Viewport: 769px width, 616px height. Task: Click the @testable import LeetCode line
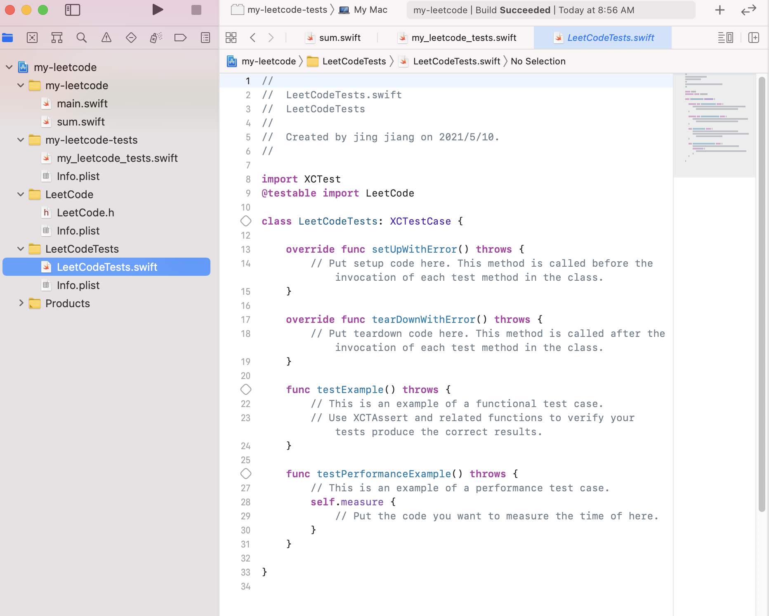pyautogui.click(x=338, y=193)
